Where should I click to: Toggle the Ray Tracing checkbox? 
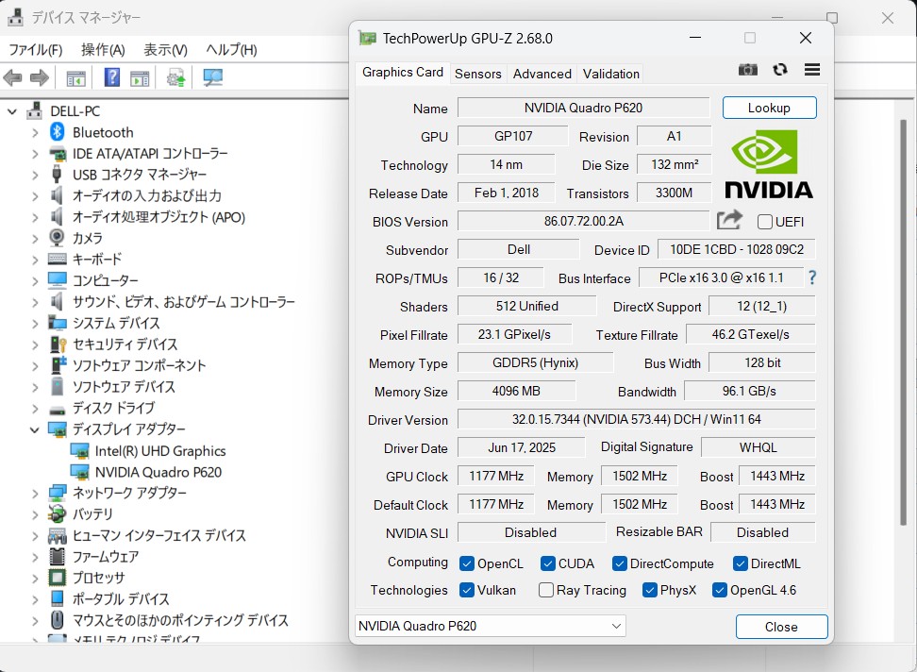tap(546, 590)
